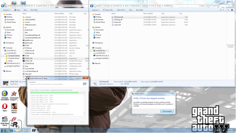Launch the CyberLink PowerDVD desktop icon

pos(5,95)
